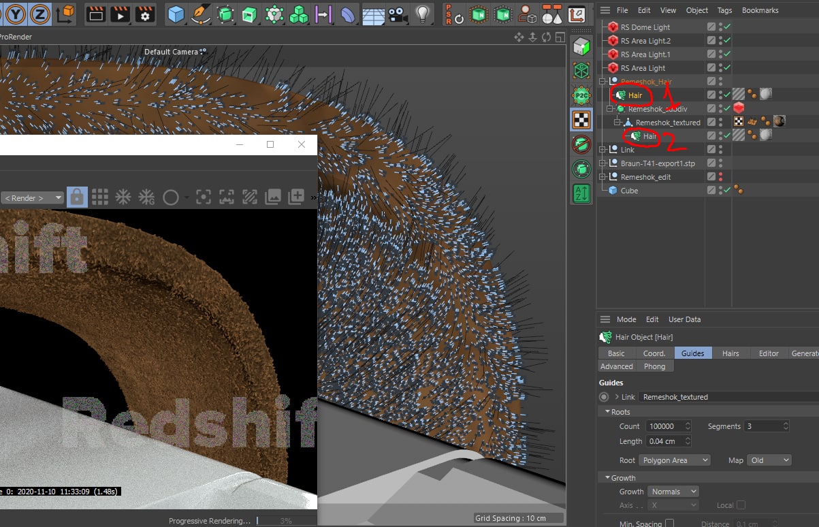Click the green A-Z sort icon
This screenshot has height=527, width=819.
tap(581, 193)
